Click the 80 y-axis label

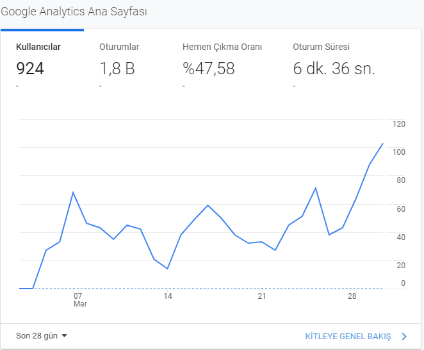[401, 180]
